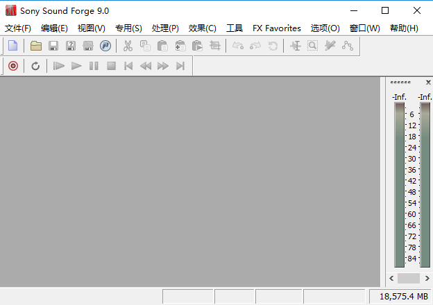The width and height of the screenshot is (433, 305).
Task: Click the Rewind button
Action: [146, 66]
